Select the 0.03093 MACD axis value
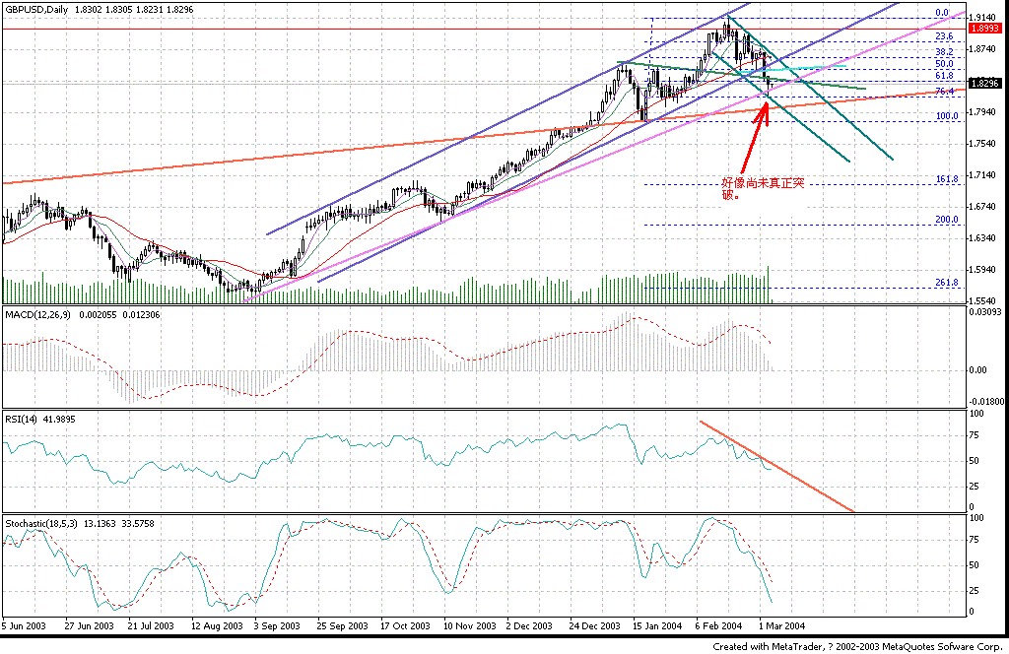The width and height of the screenshot is (1009, 654). tap(987, 312)
